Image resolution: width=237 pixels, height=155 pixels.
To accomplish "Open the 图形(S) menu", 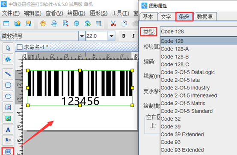I will [98, 13].
